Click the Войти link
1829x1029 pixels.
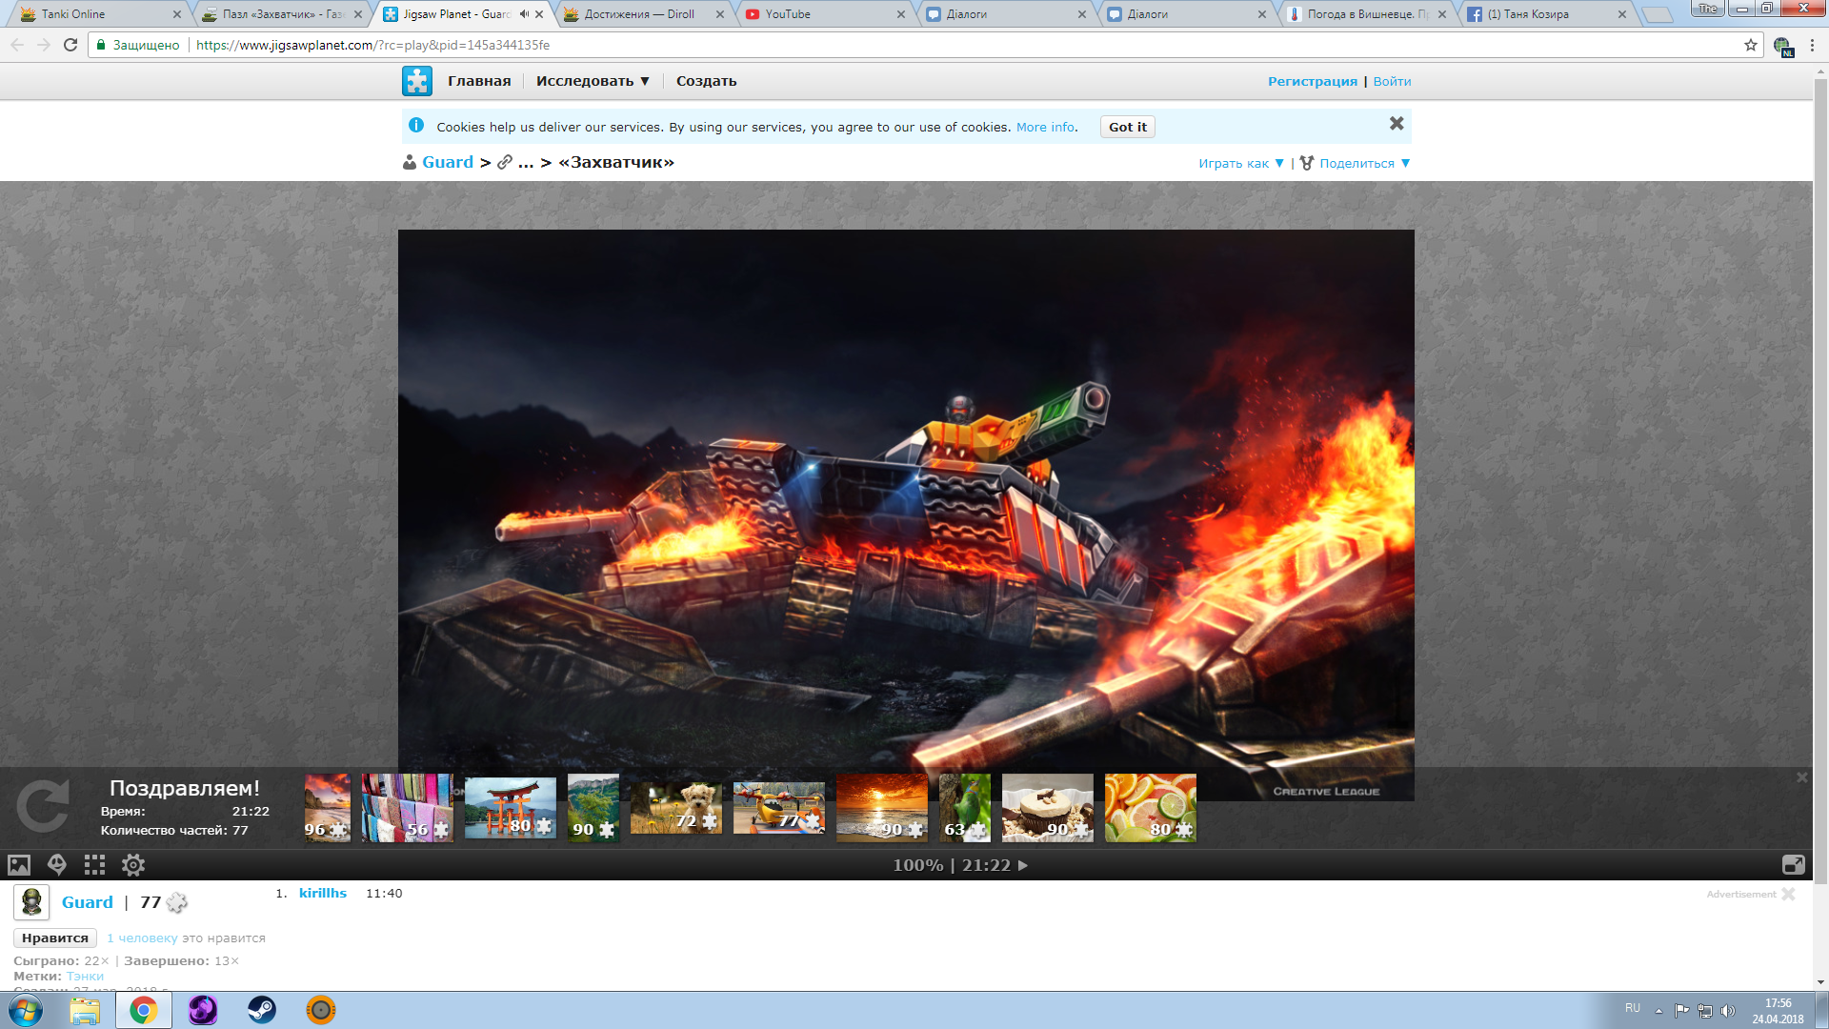pyautogui.click(x=1392, y=82)
